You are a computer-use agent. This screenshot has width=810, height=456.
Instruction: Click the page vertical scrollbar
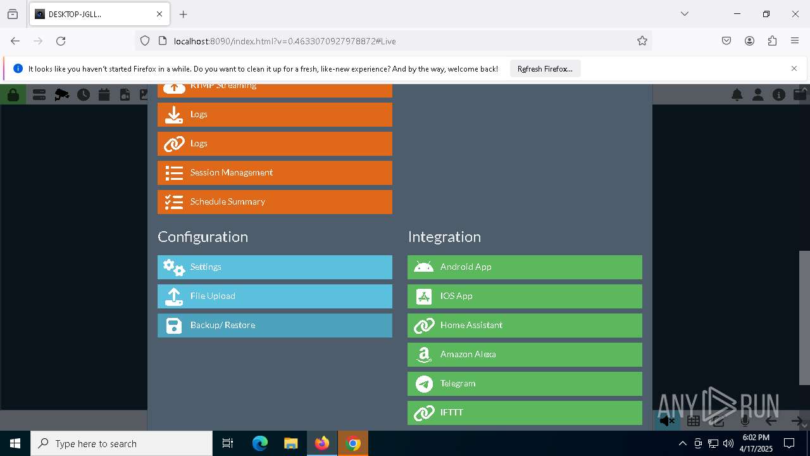click(804, 317)
